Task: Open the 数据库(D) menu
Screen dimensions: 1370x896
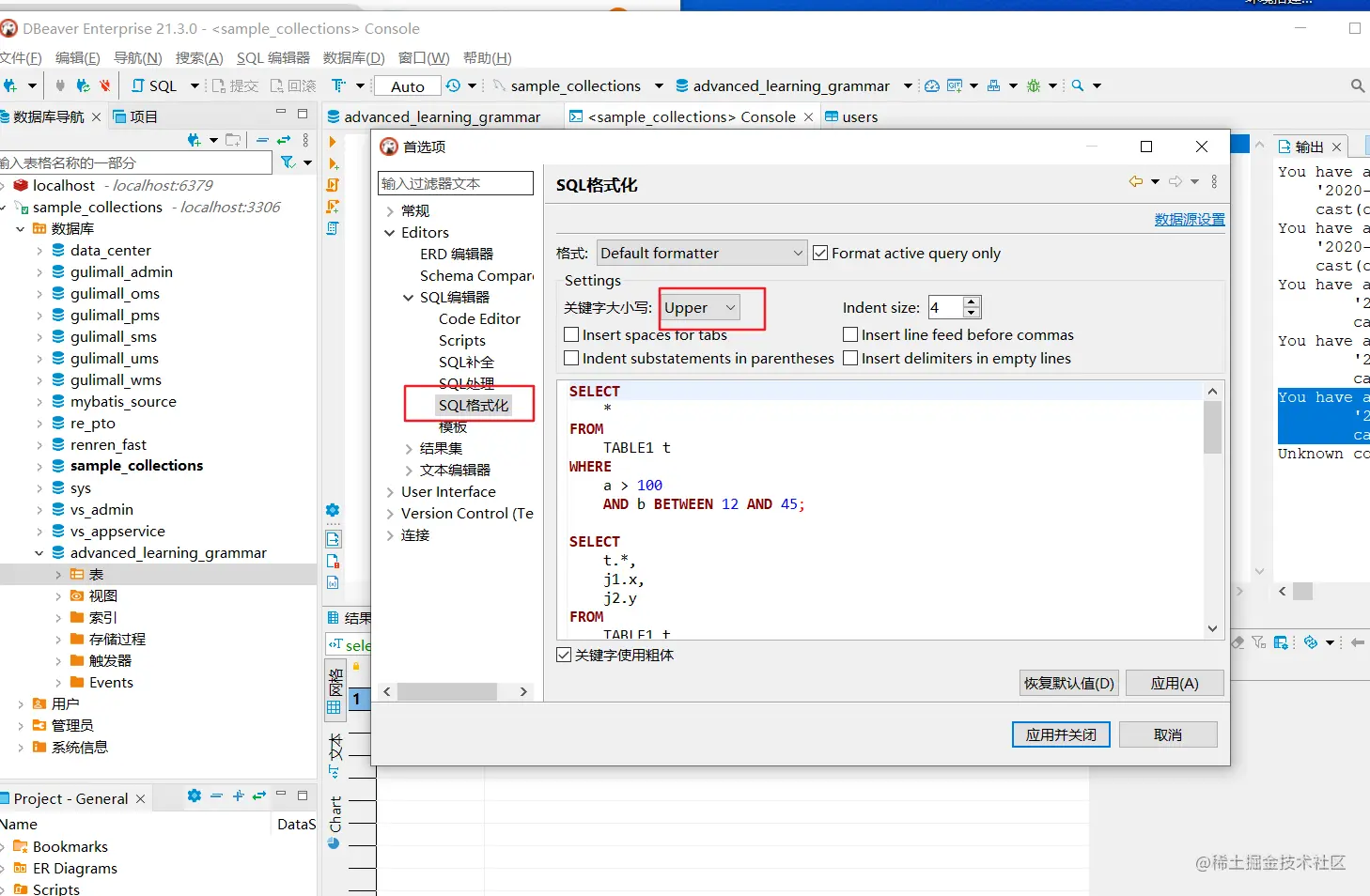Action: tap(353, 57)
